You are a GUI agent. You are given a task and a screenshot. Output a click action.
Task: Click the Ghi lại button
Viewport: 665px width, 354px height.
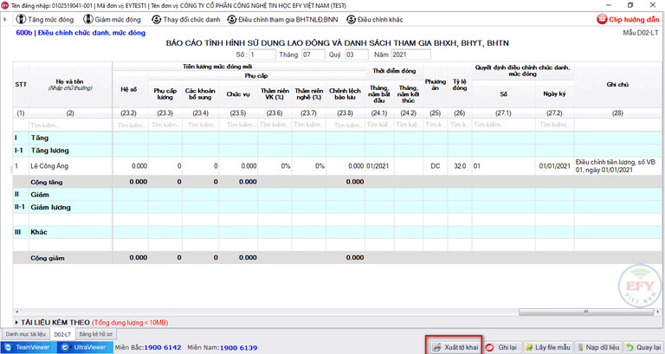point(502,347)
